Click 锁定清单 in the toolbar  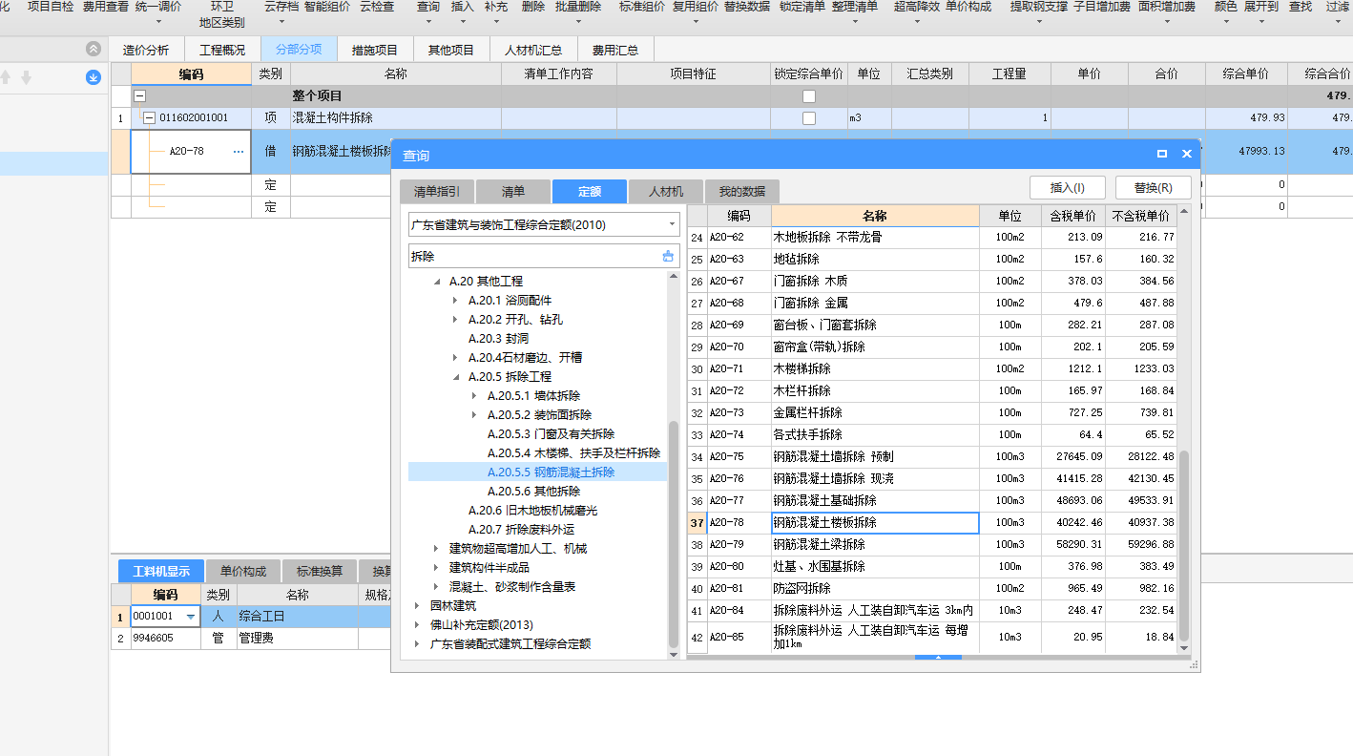coord(802,7)
